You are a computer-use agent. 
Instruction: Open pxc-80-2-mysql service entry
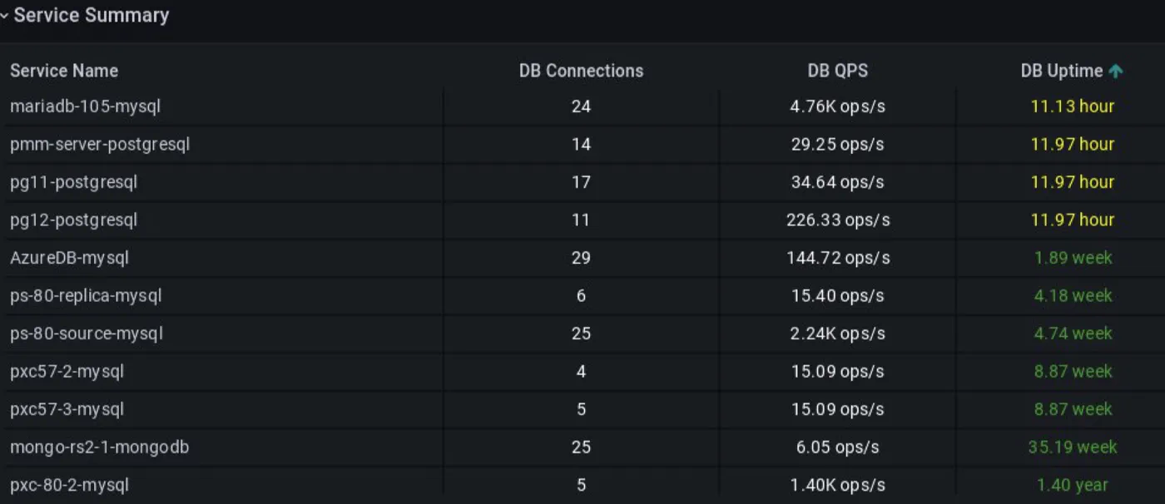(x=69, y=485)
